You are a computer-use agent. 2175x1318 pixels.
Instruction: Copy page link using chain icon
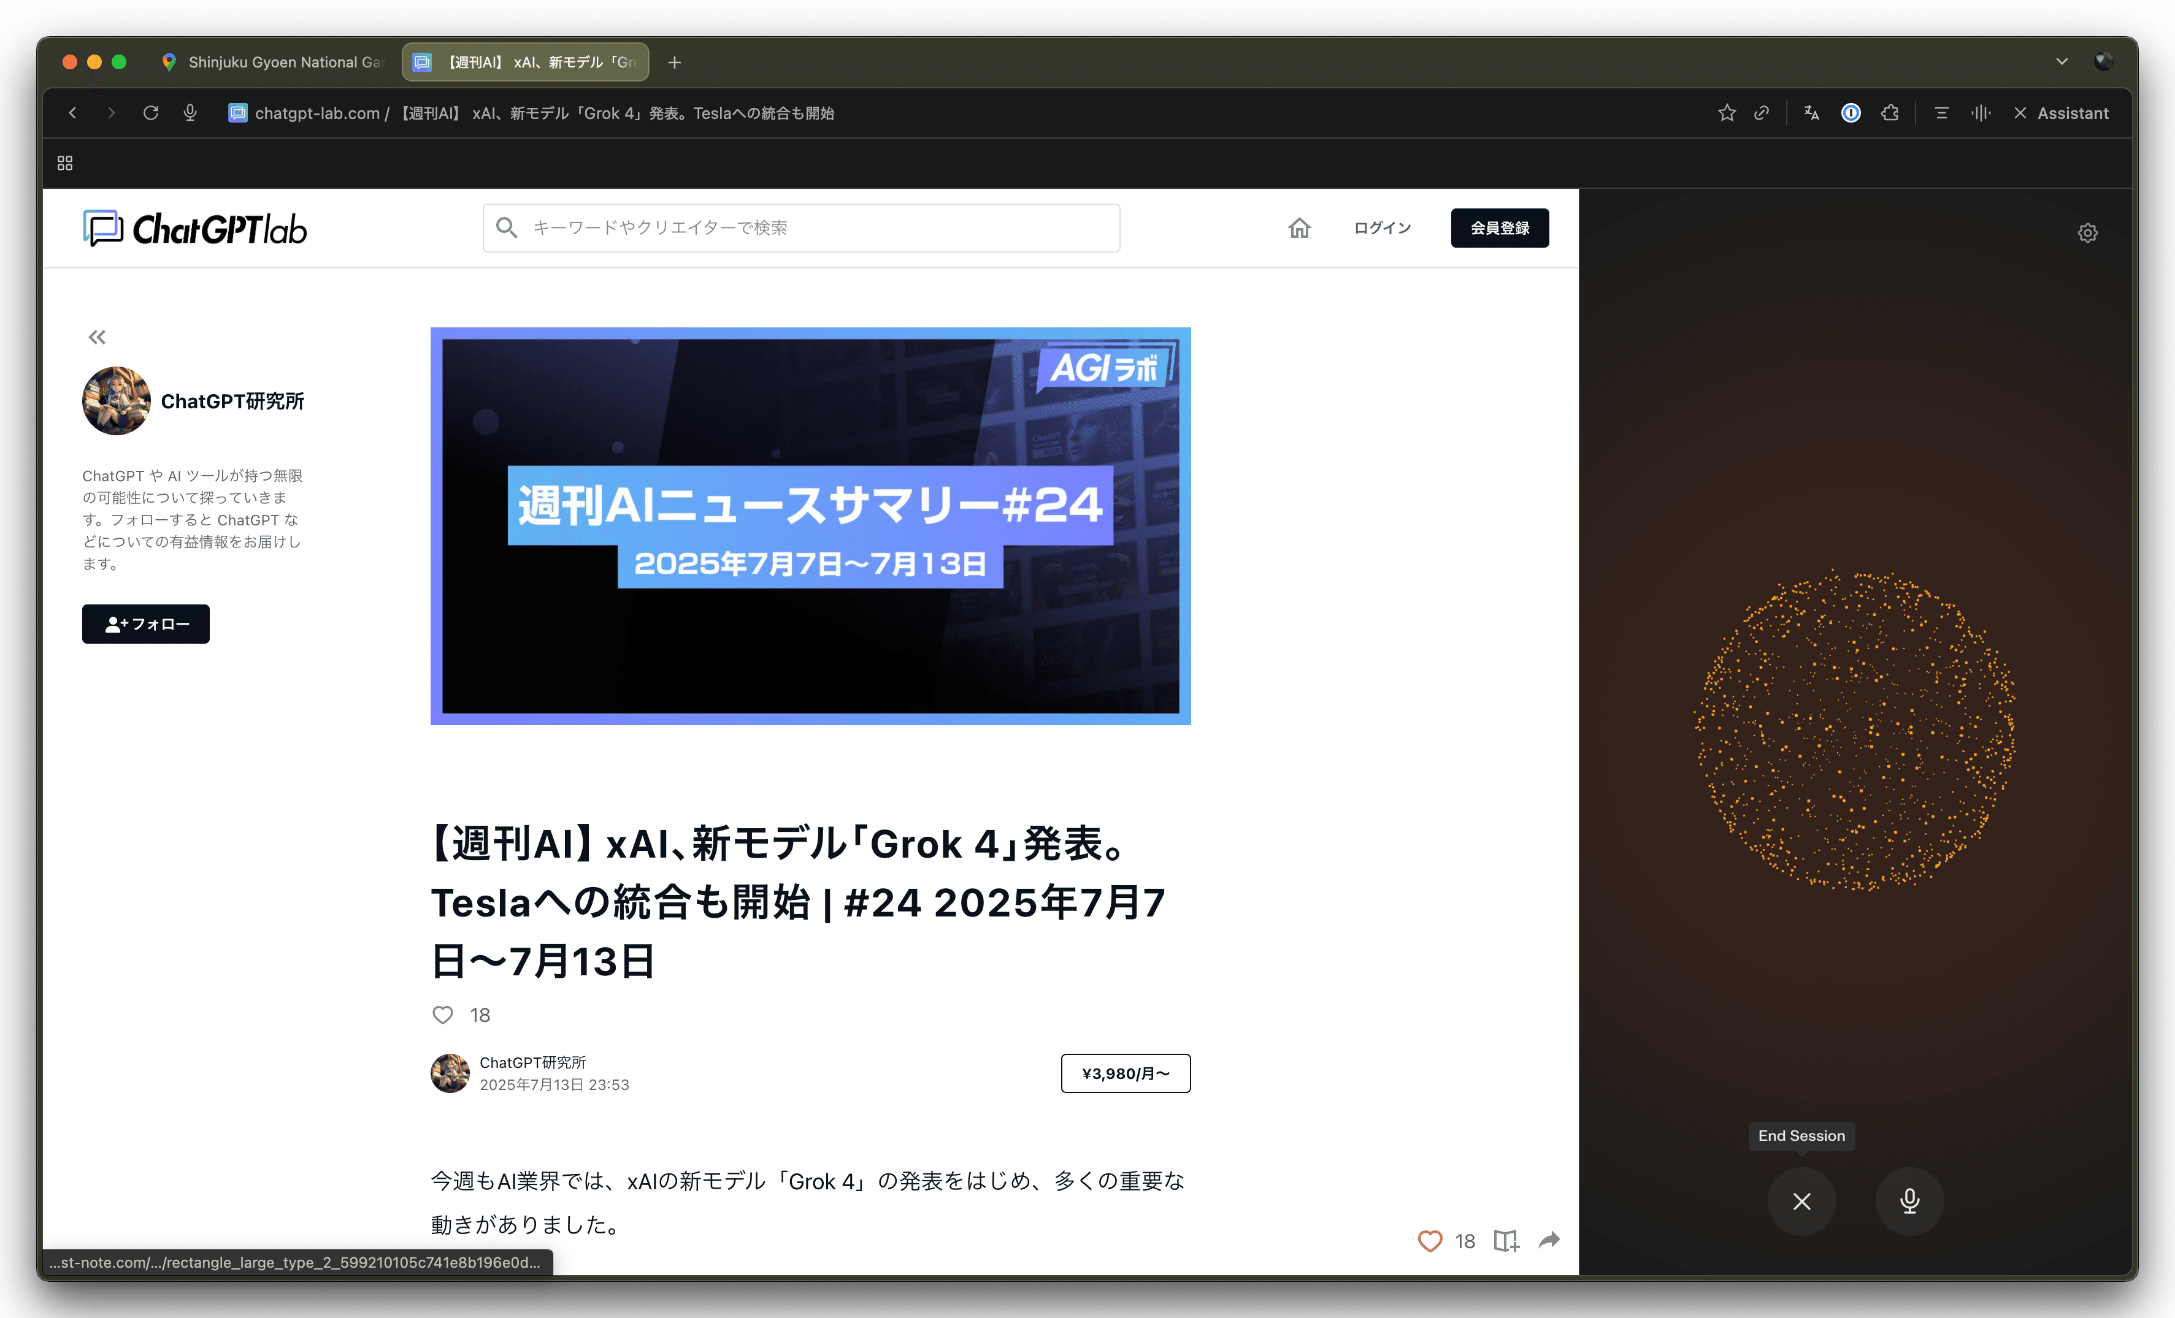[1762, 113]
